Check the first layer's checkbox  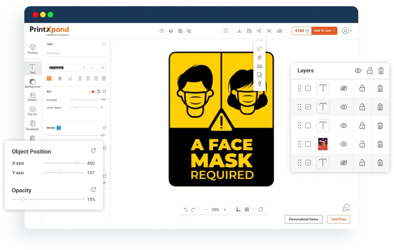tap(308, 88)
